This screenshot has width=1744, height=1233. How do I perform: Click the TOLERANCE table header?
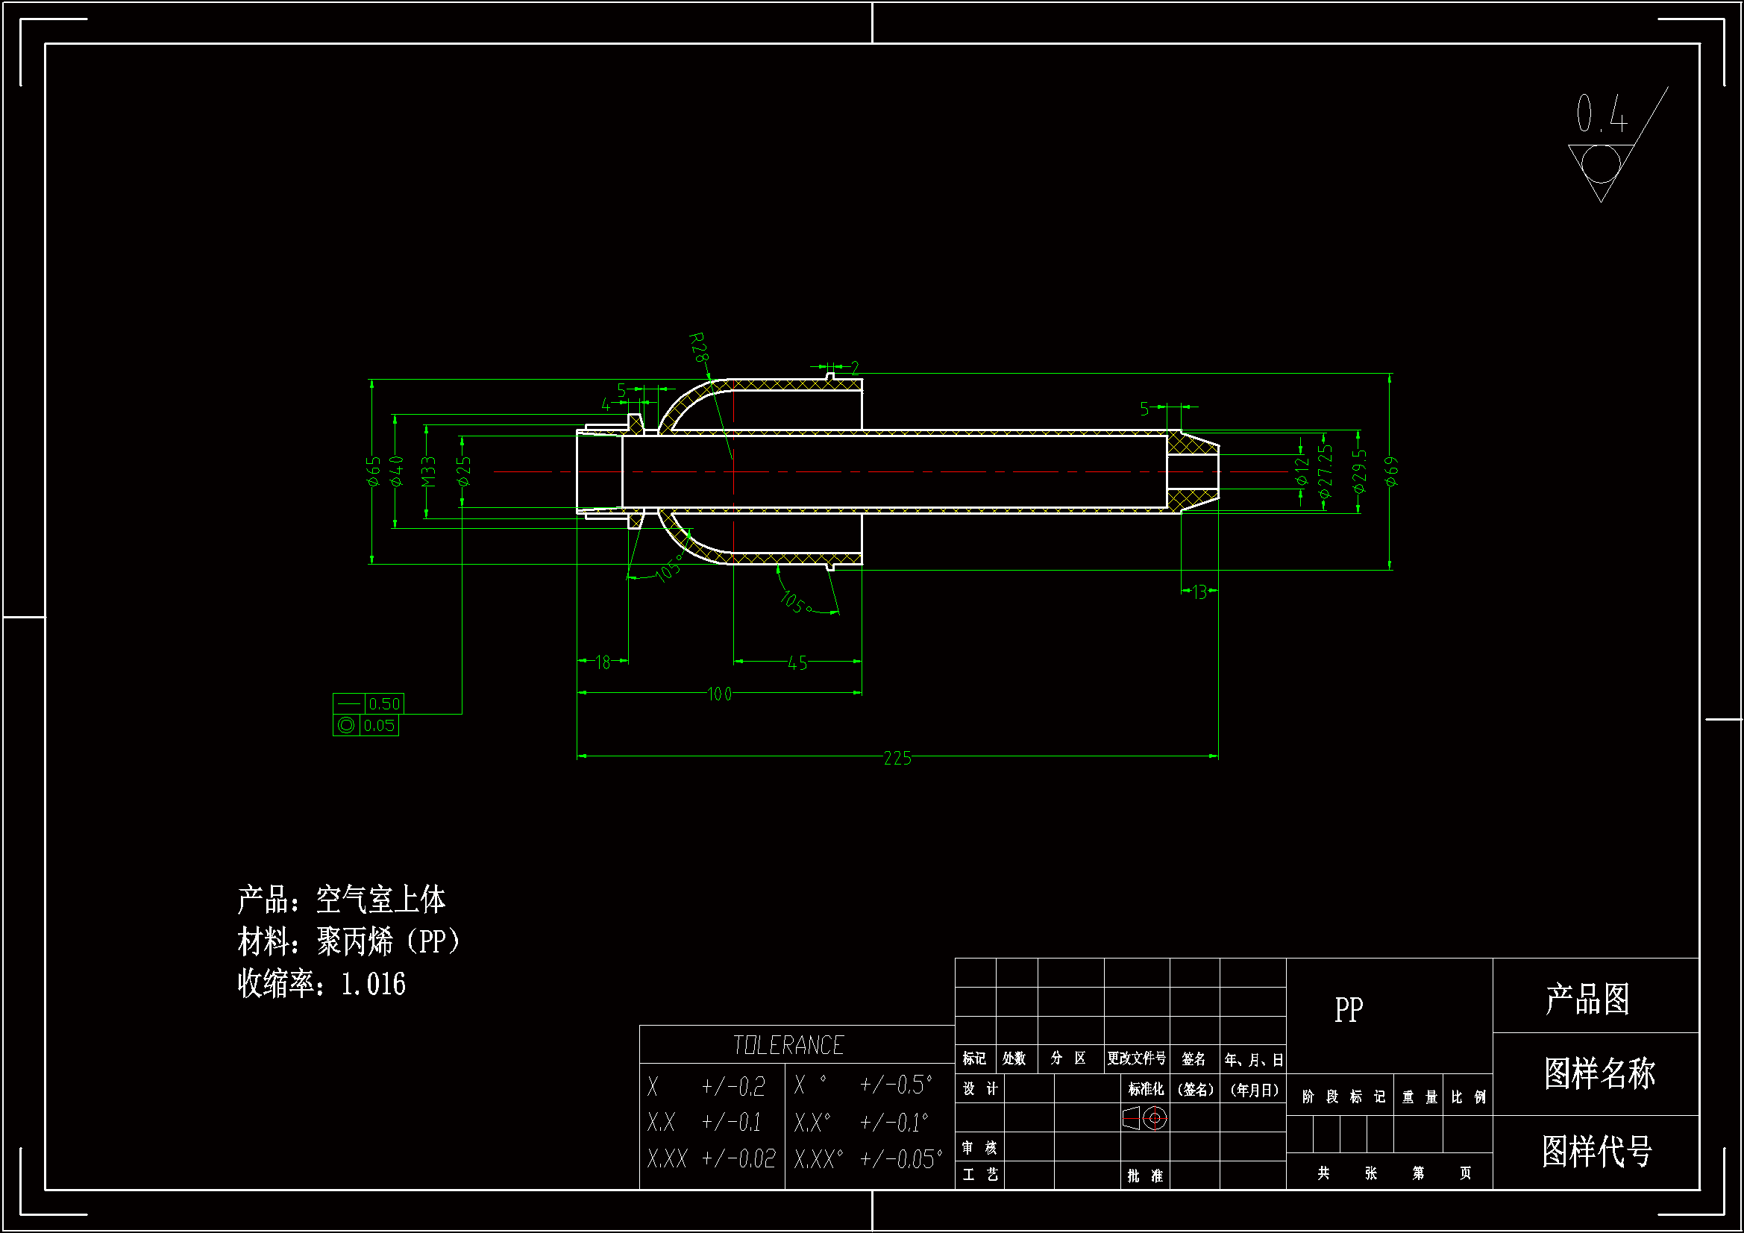(x=788, y=1045)
